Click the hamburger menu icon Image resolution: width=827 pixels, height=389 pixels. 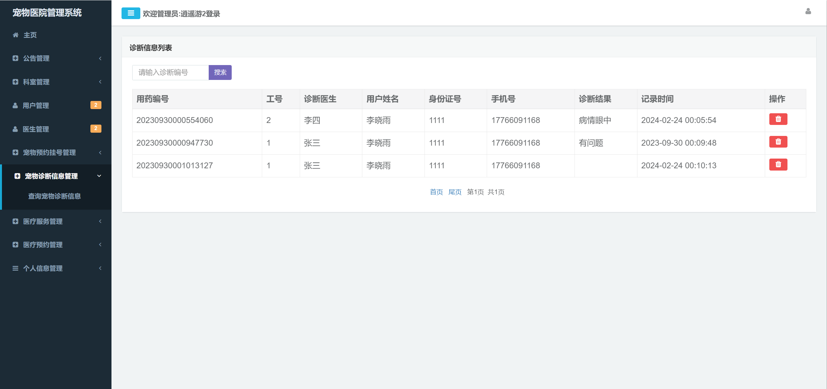pos(131,13)
